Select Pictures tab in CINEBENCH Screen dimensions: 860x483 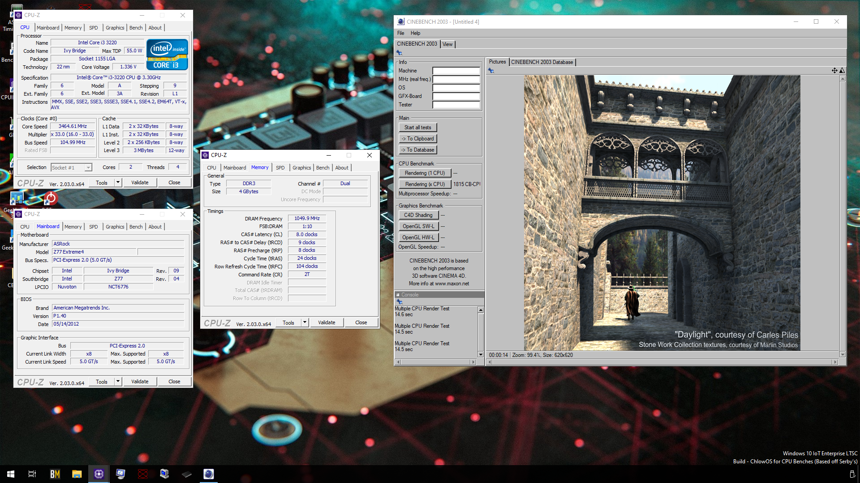pyautogui.click(x=497, y=62)
